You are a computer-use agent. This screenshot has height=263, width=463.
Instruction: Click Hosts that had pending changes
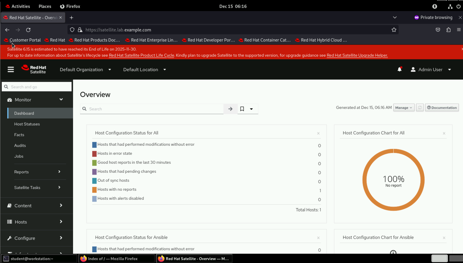point(127,172)
